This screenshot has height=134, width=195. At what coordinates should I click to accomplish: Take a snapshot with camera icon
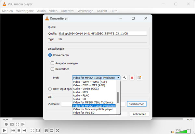[12, 124]
